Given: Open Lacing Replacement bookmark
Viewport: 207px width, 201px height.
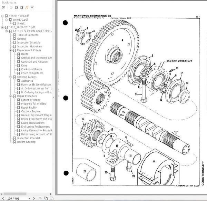Looking at the screenshot, I should point(33,123).
